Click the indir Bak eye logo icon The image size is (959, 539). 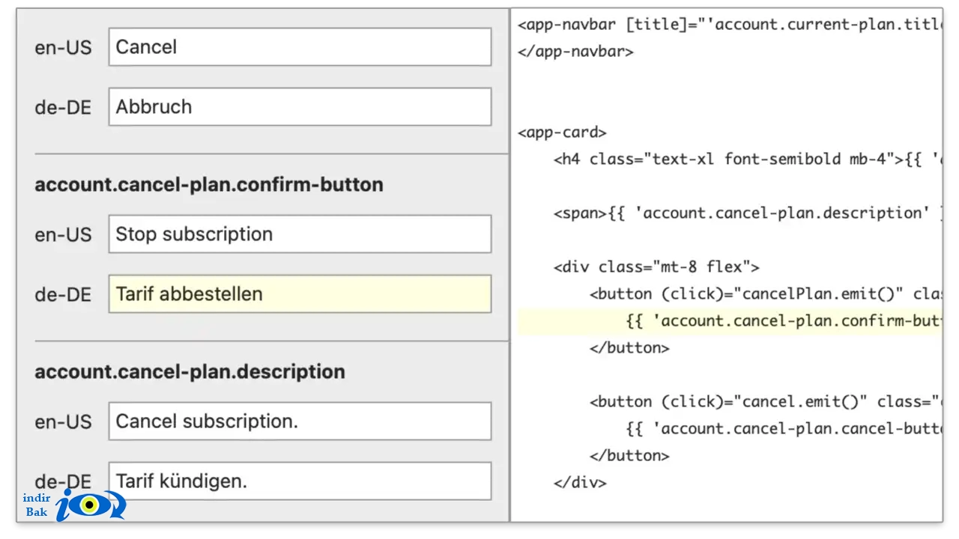click(x=91, y=505)
